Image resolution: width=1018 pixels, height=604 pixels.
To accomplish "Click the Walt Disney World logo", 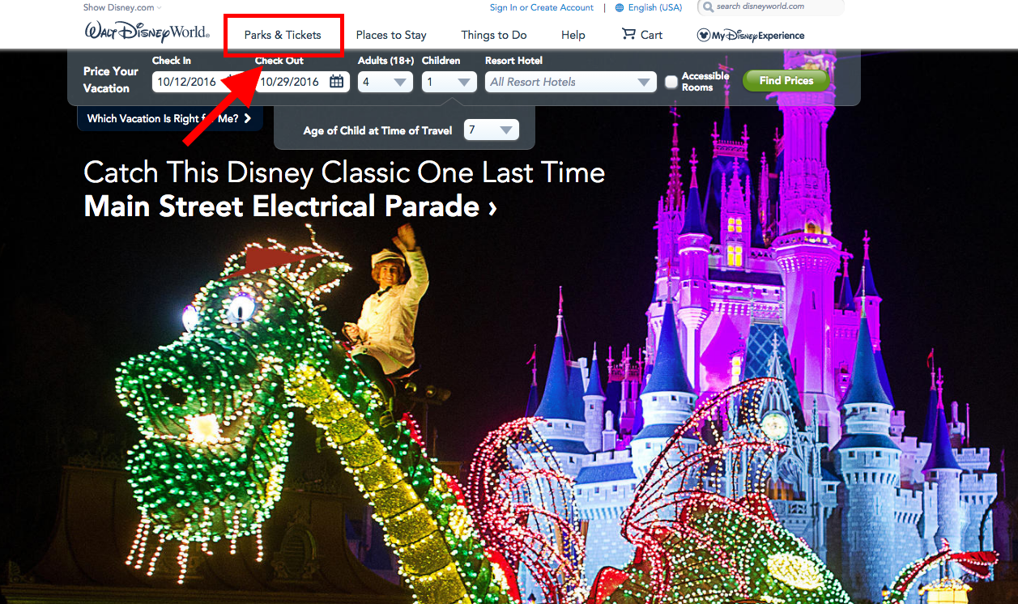I will tap(147, 33).
